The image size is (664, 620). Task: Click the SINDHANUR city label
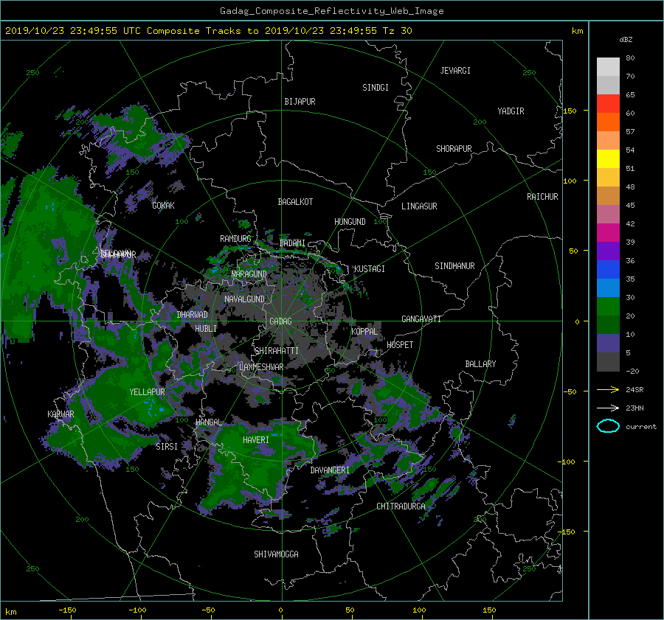(x=454, y=266)
